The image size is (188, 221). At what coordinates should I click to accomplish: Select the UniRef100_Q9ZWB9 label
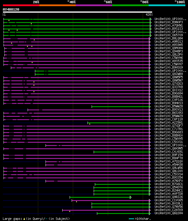click(x=169, y=74)
